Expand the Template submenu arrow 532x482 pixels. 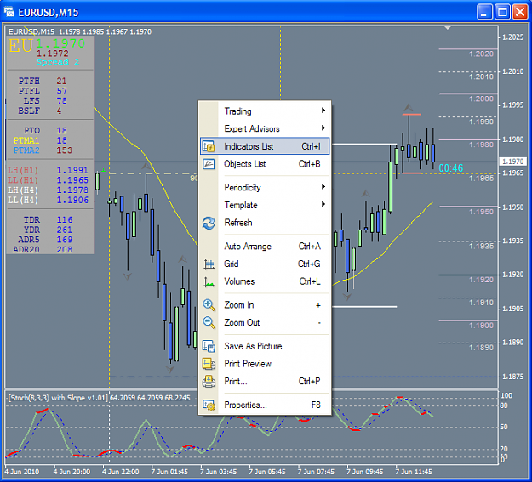[323, 204]
